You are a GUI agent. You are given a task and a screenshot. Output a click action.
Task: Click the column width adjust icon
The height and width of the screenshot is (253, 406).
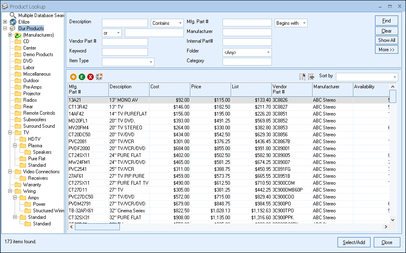311,76
